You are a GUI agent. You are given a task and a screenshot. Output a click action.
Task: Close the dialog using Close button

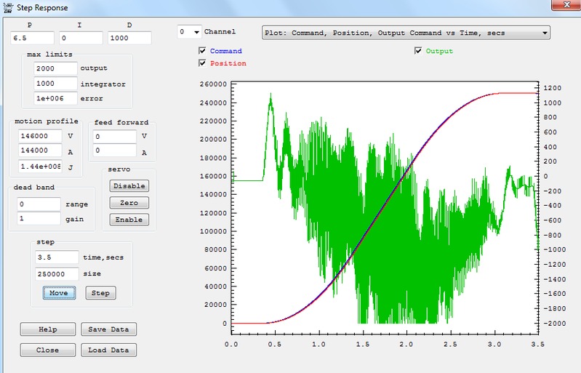(x=48, y=350)
